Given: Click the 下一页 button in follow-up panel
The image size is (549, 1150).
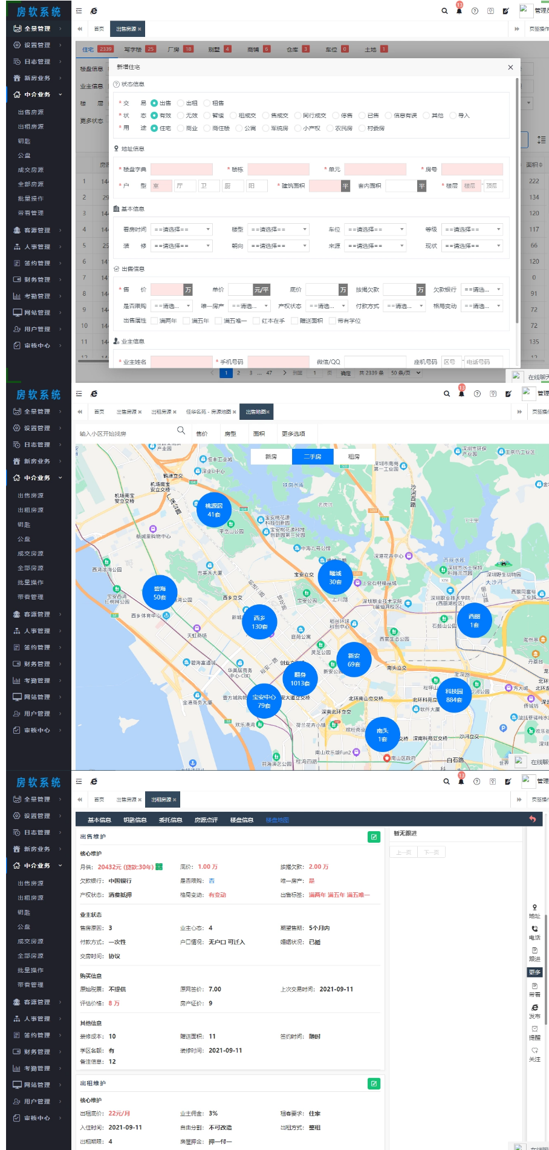Looking at the screenshot, I should [431, 852].
